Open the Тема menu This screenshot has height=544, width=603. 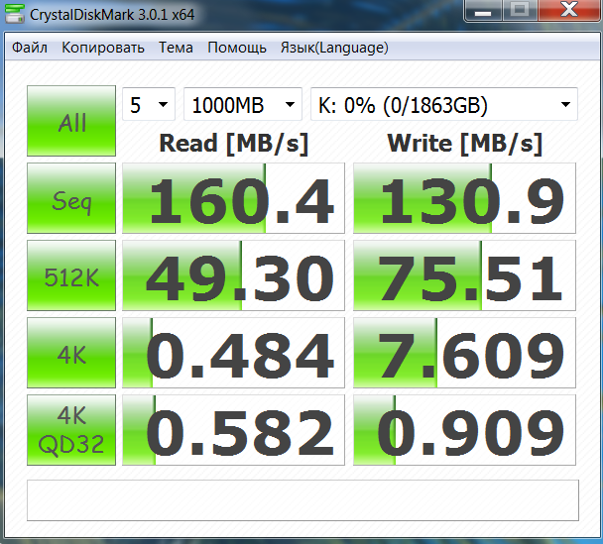pyautogui.click(x=176, y=48)
